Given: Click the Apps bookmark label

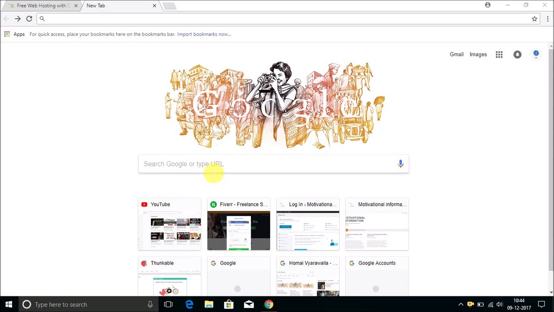Looking at the screenshot, I should (19, 34).
